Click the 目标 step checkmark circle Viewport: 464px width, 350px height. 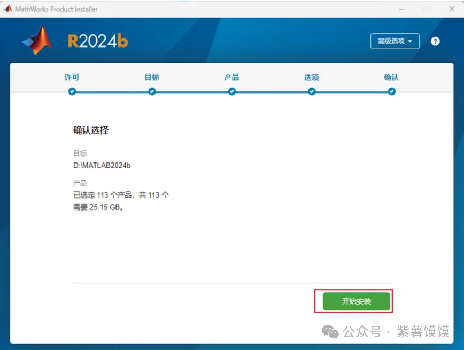click(x=152, y=91)
